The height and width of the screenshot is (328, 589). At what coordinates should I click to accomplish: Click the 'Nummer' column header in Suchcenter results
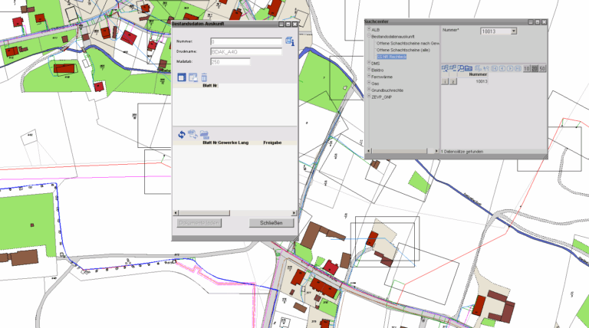tap(478, 74)
